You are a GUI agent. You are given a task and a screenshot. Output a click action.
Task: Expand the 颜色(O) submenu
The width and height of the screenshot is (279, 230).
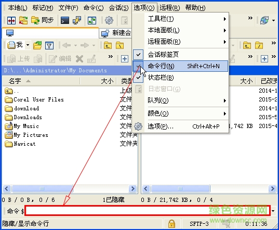point(180,113)
